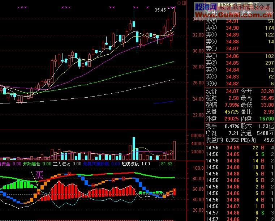Click the 涨跌 value 2.58

pos(234,98)
